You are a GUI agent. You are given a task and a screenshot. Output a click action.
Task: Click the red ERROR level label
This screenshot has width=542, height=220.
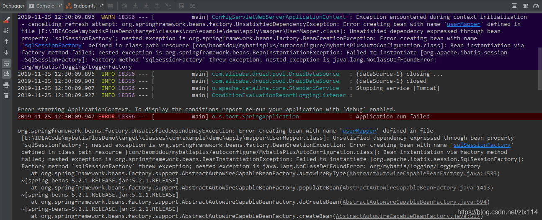coord(106,117)
